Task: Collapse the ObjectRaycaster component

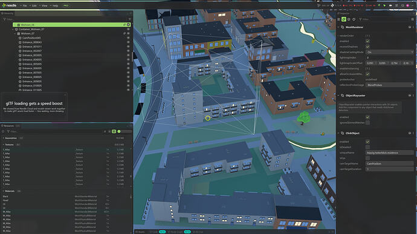Action: pos(338,96)
